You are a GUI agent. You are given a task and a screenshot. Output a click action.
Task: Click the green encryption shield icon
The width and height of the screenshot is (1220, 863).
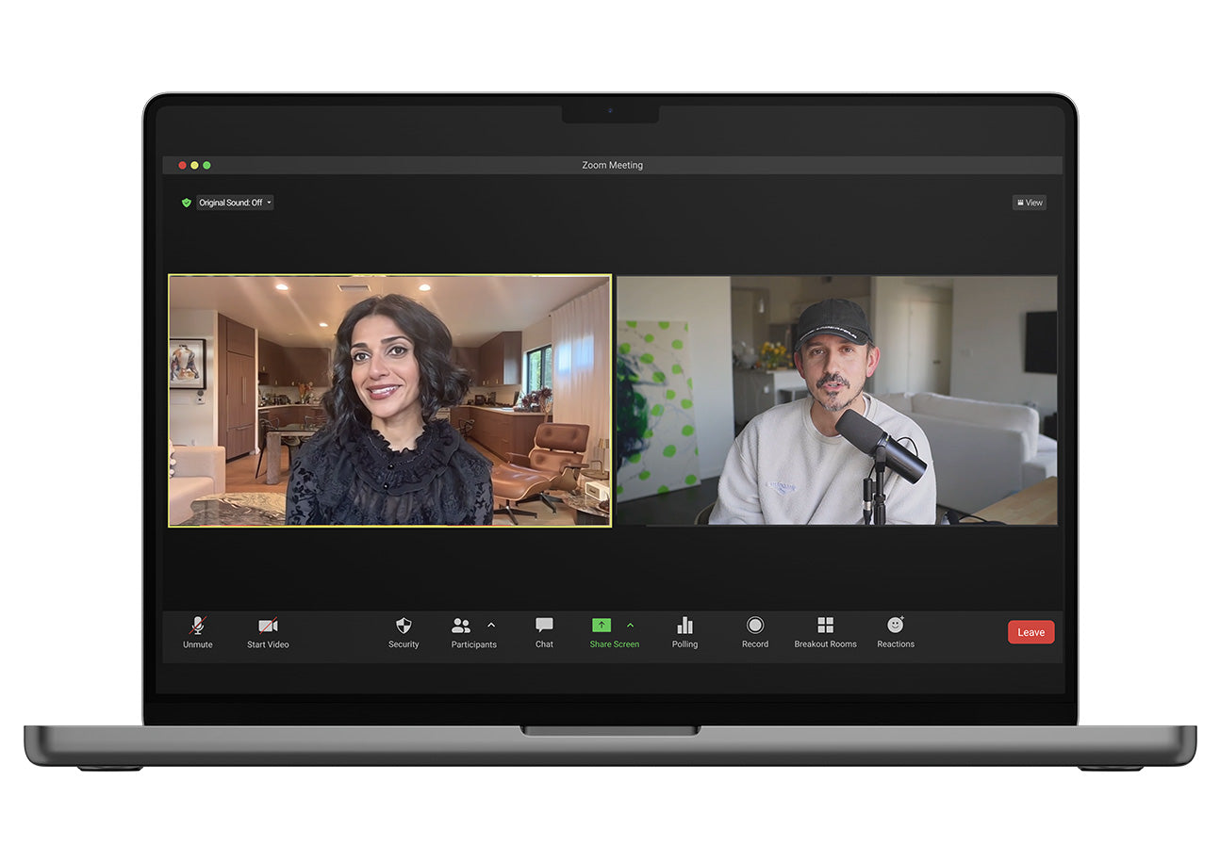187,203
